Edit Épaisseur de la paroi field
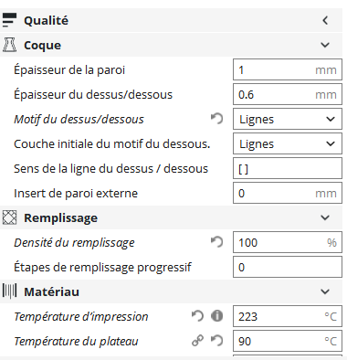Image resolution: width=347 pixels, height=360 pixels. pos(288,69)
